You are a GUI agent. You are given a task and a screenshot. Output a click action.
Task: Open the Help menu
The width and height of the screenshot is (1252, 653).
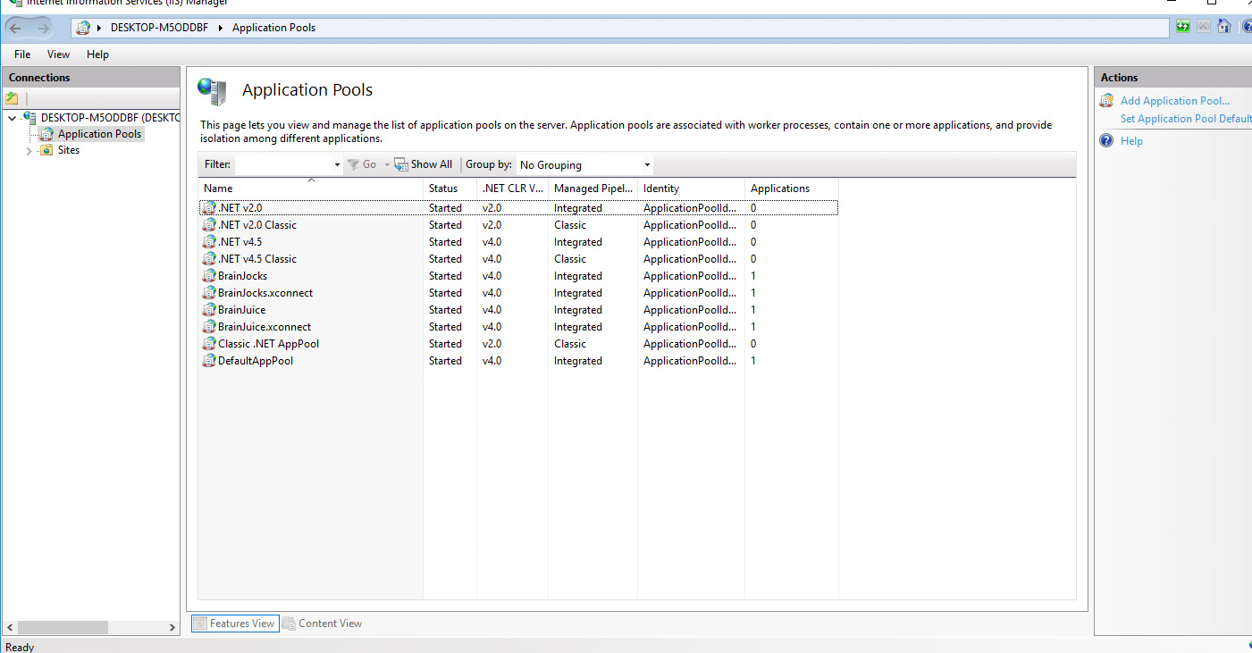(x=97, y=54)
